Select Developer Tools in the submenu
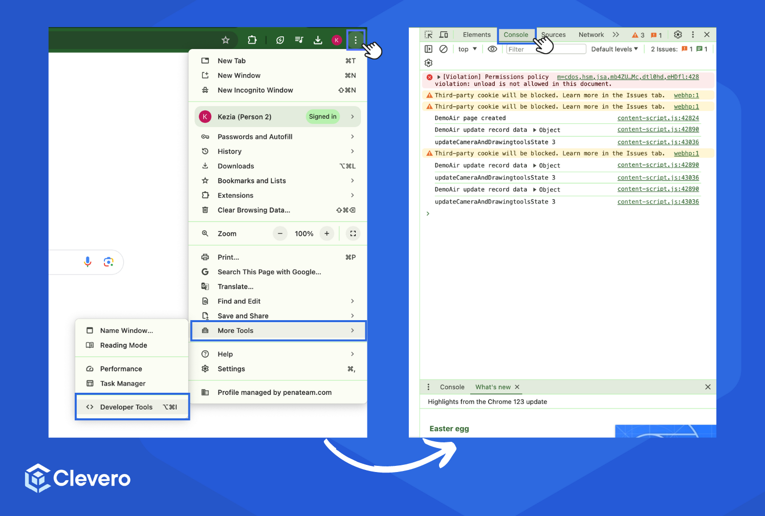Screen dimensions: 765x516 (133, 407)
